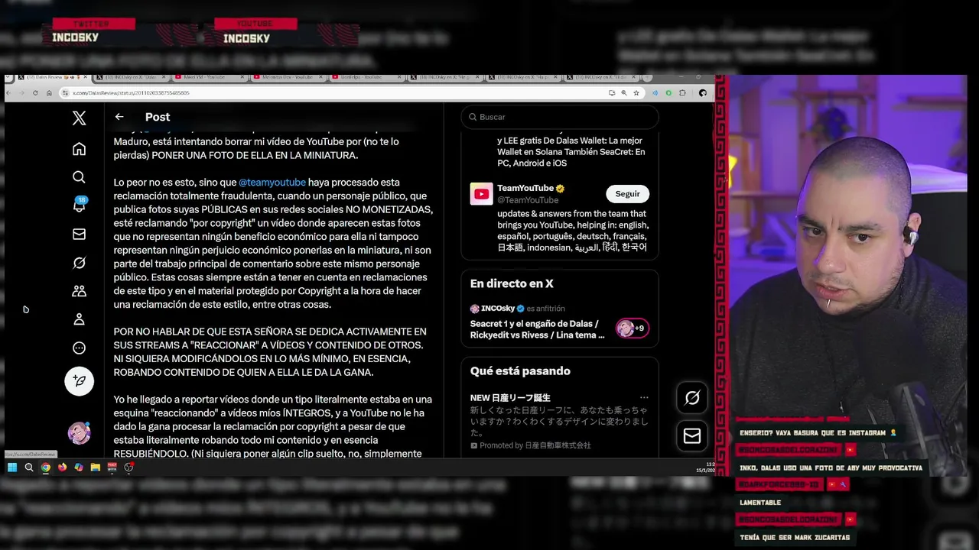Open More options circle icon in sidebar
The height and width of the screenshot is (550, 979).
79,348
